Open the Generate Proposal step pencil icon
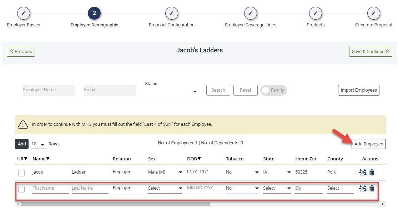The height and width of the screenshot is (211, 398). coord(374,13)
